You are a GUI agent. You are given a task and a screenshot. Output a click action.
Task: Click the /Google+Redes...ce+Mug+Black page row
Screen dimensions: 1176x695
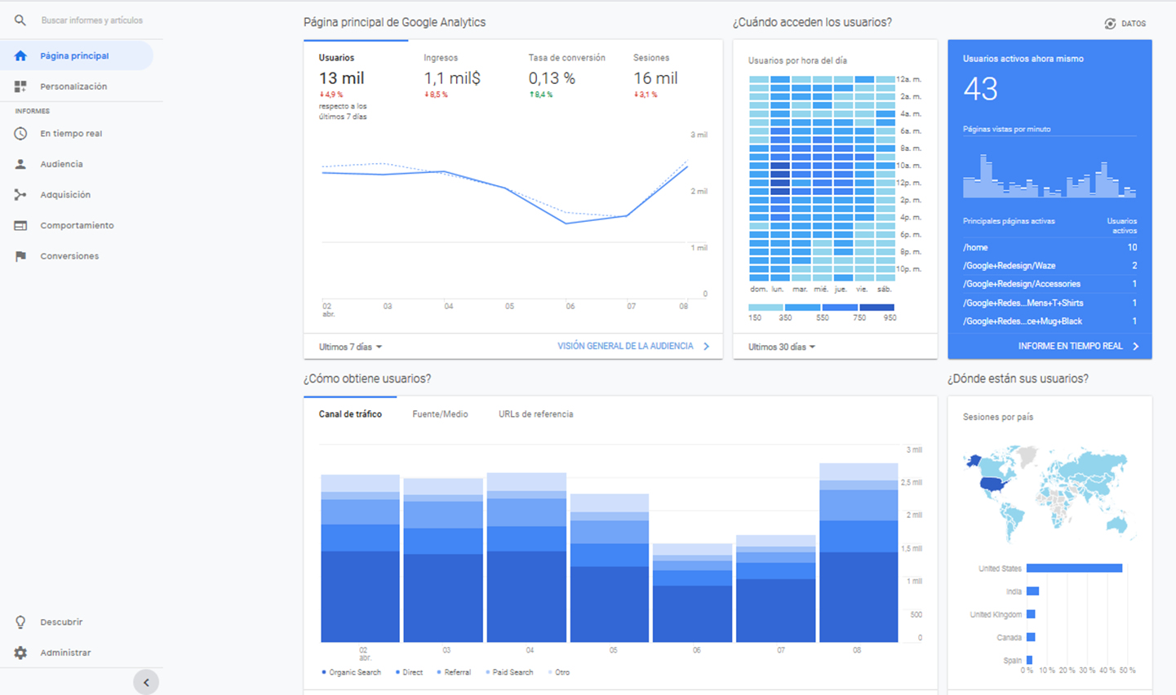(1050, 321)
